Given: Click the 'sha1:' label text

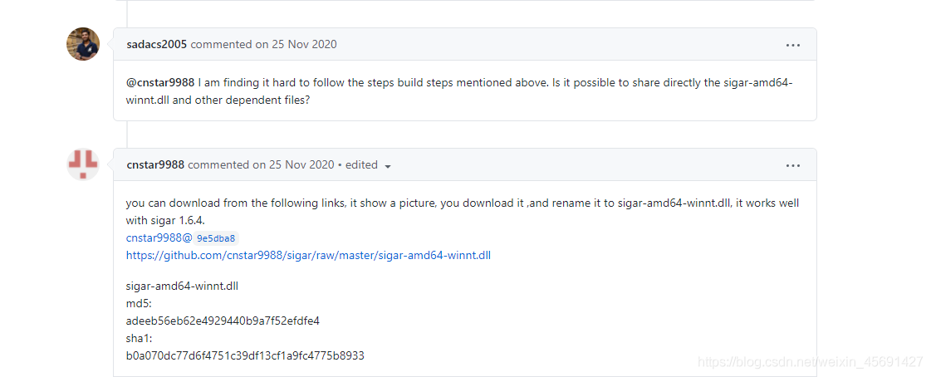Looking at the screenshot, I should point(140,339).
